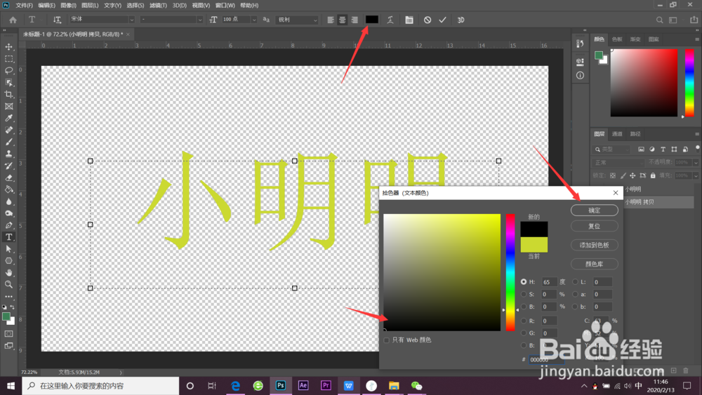Select the Eyedropper tool
The height and width of the screenshot is (395, 702).
coord(8,118)
